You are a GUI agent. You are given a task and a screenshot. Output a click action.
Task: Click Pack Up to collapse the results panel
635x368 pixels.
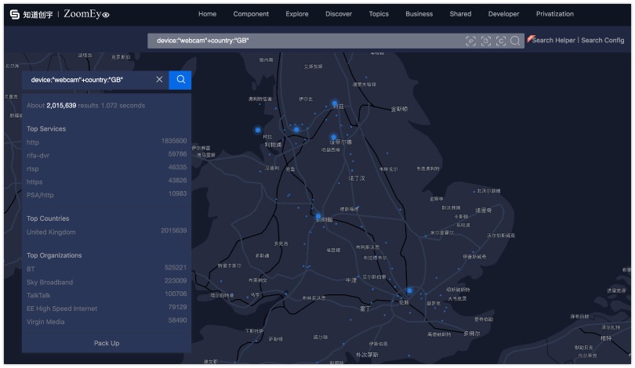107,343
